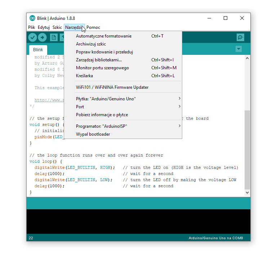The image size is (277, 258).
Task: Select Wypal bootloader
Action: point(123,134)
